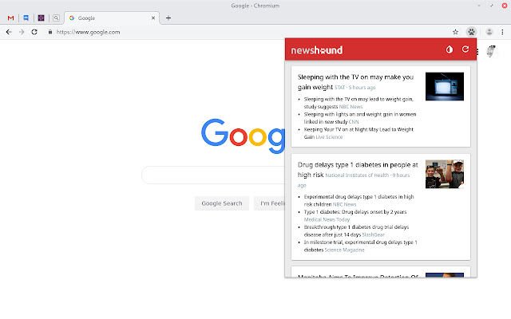This screenshot has width=511, height=319.
Task: Open the pinned Gmail tab
Action: 10,18
